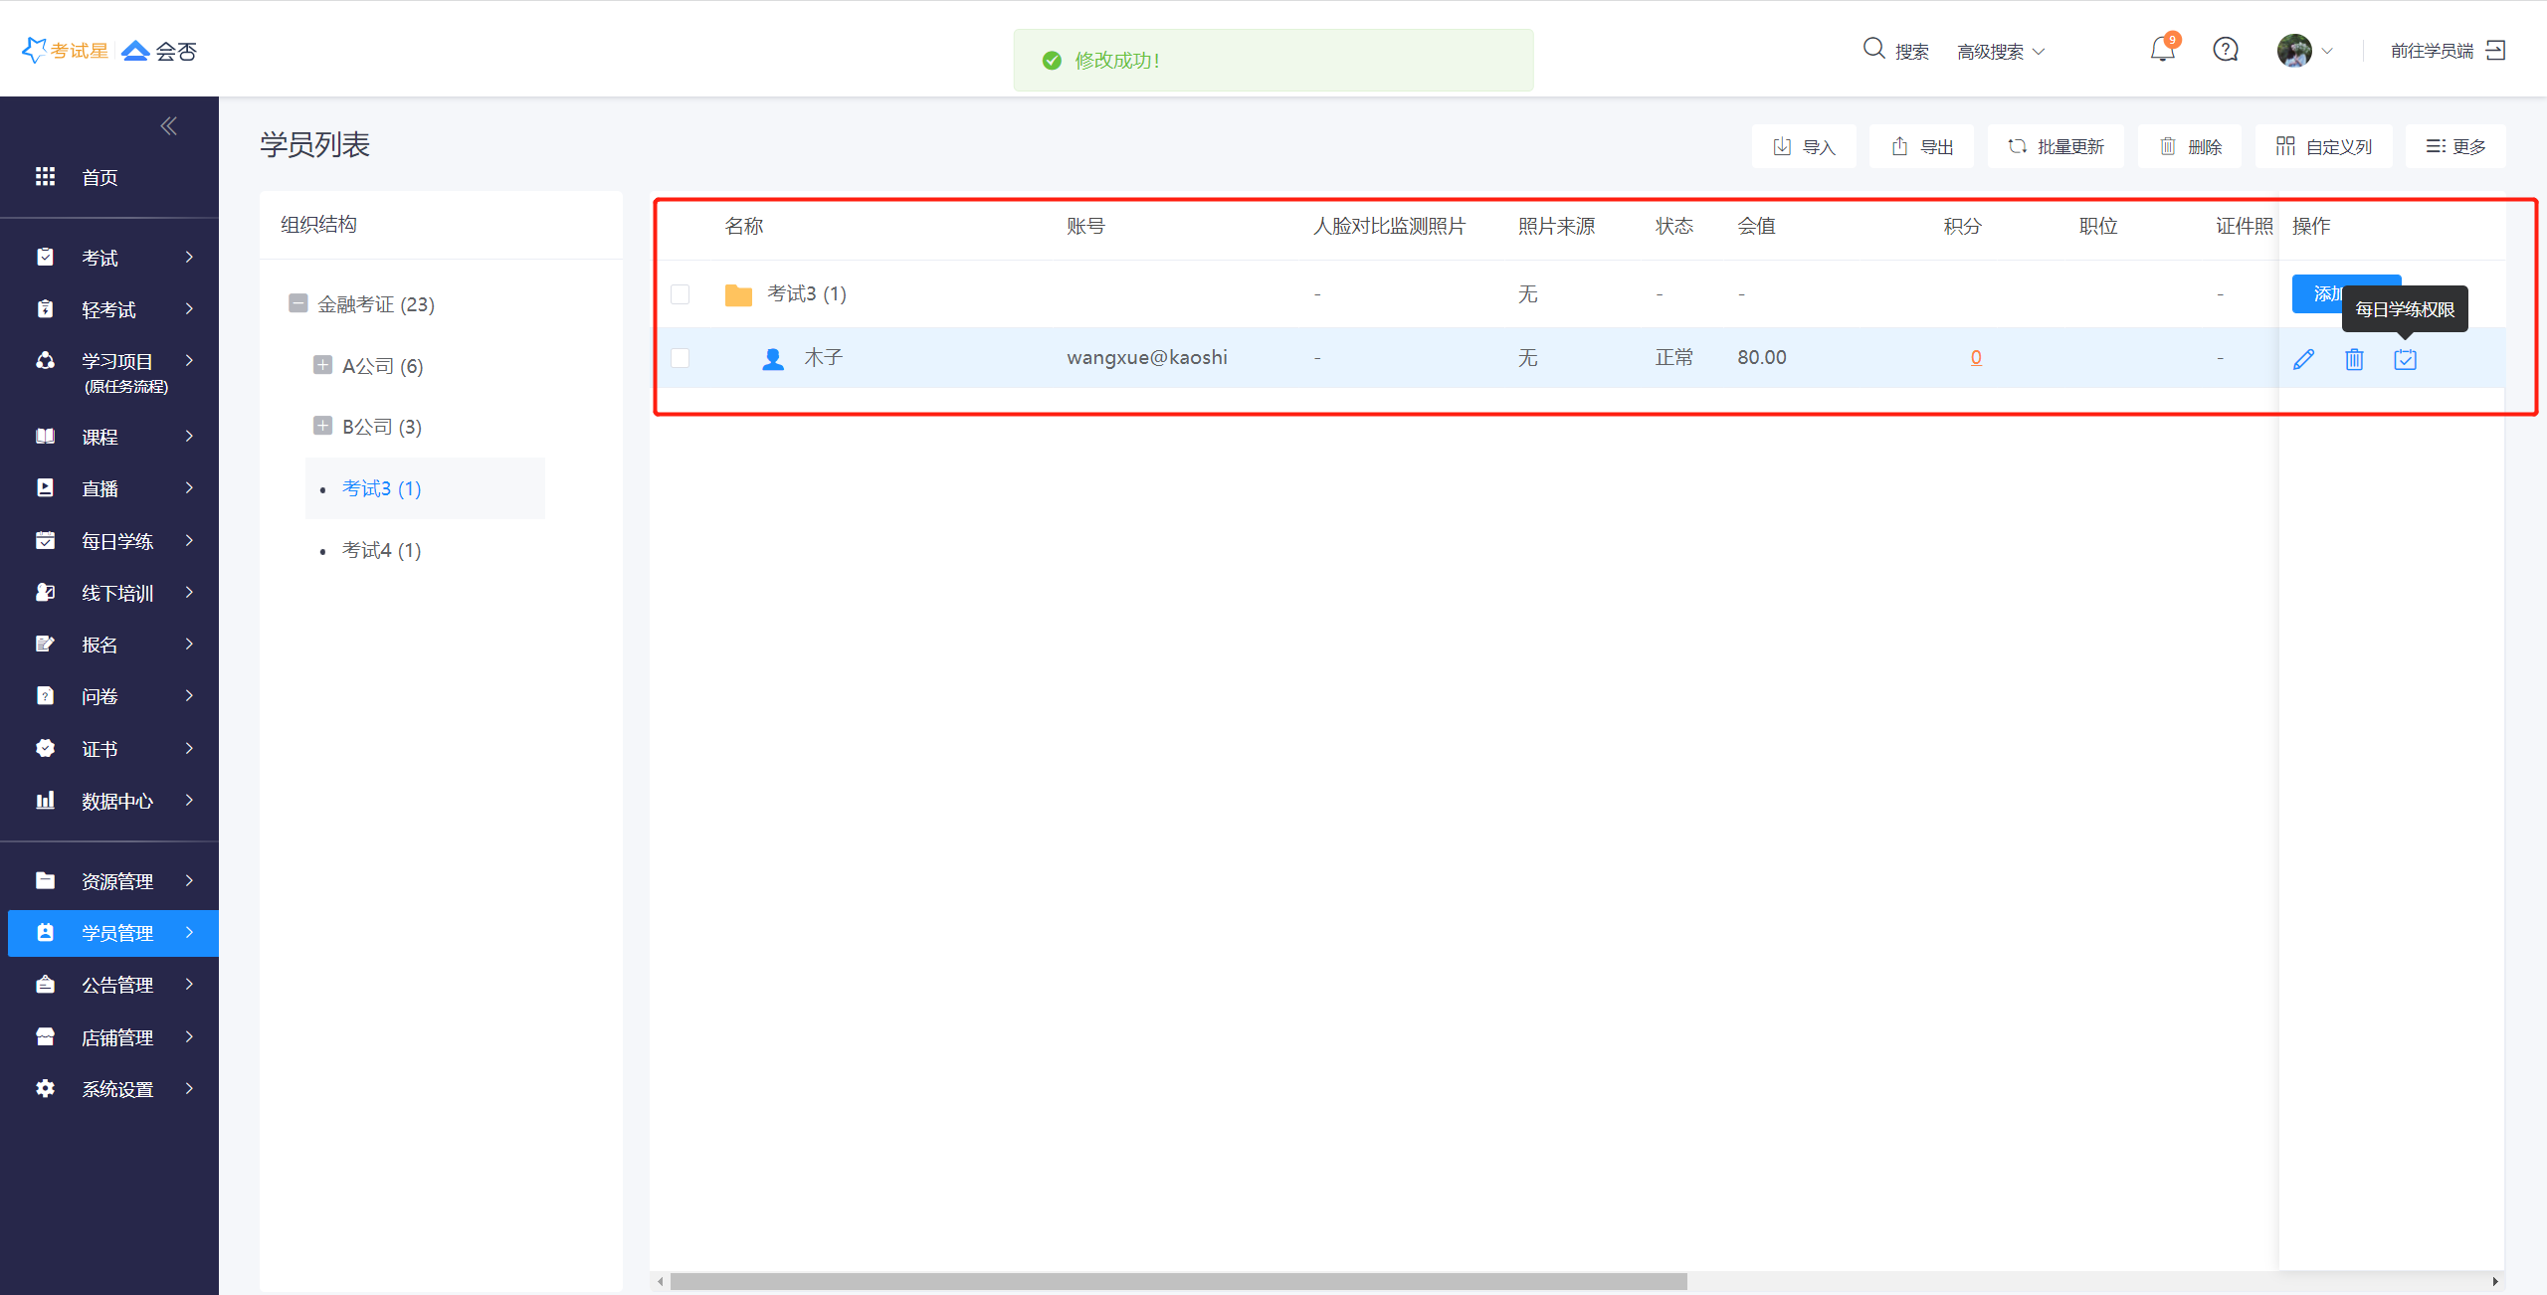Check the checkbox for student 木子
Screen dimensions: 2547x1295
pos(681,358)
